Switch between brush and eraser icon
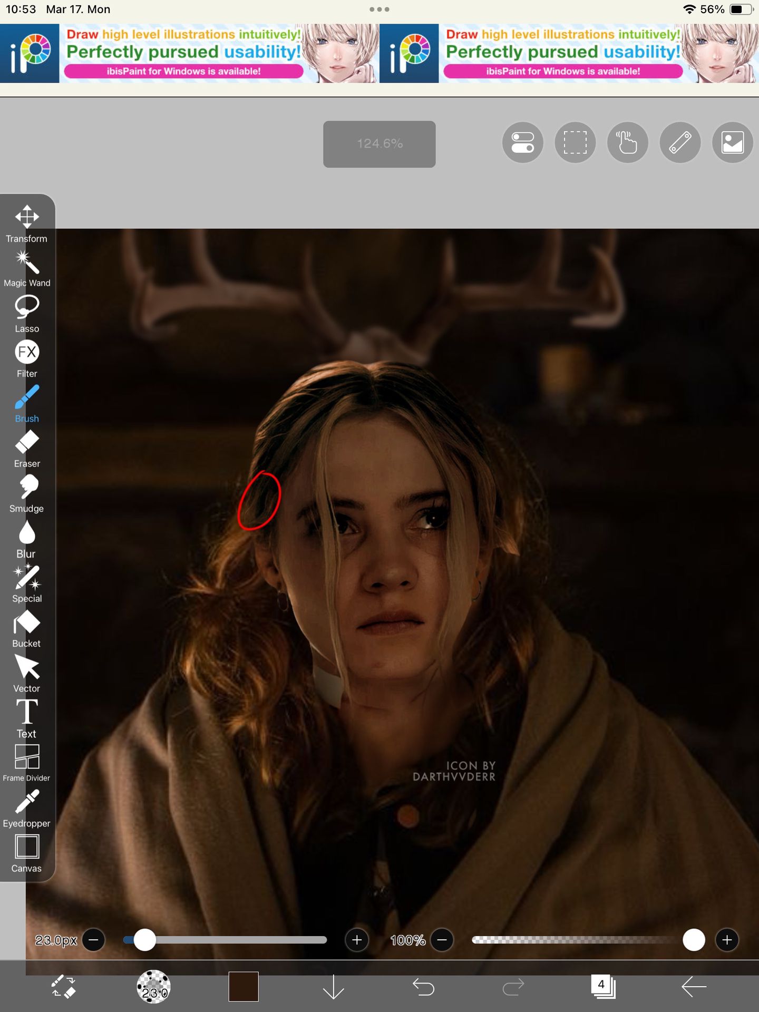 tap(64, 987)
